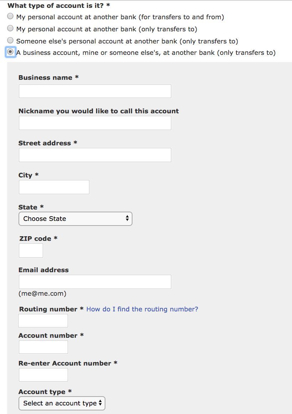Select the business account radio button
Viewport: 292px width, 414px height.
(10, 52)
